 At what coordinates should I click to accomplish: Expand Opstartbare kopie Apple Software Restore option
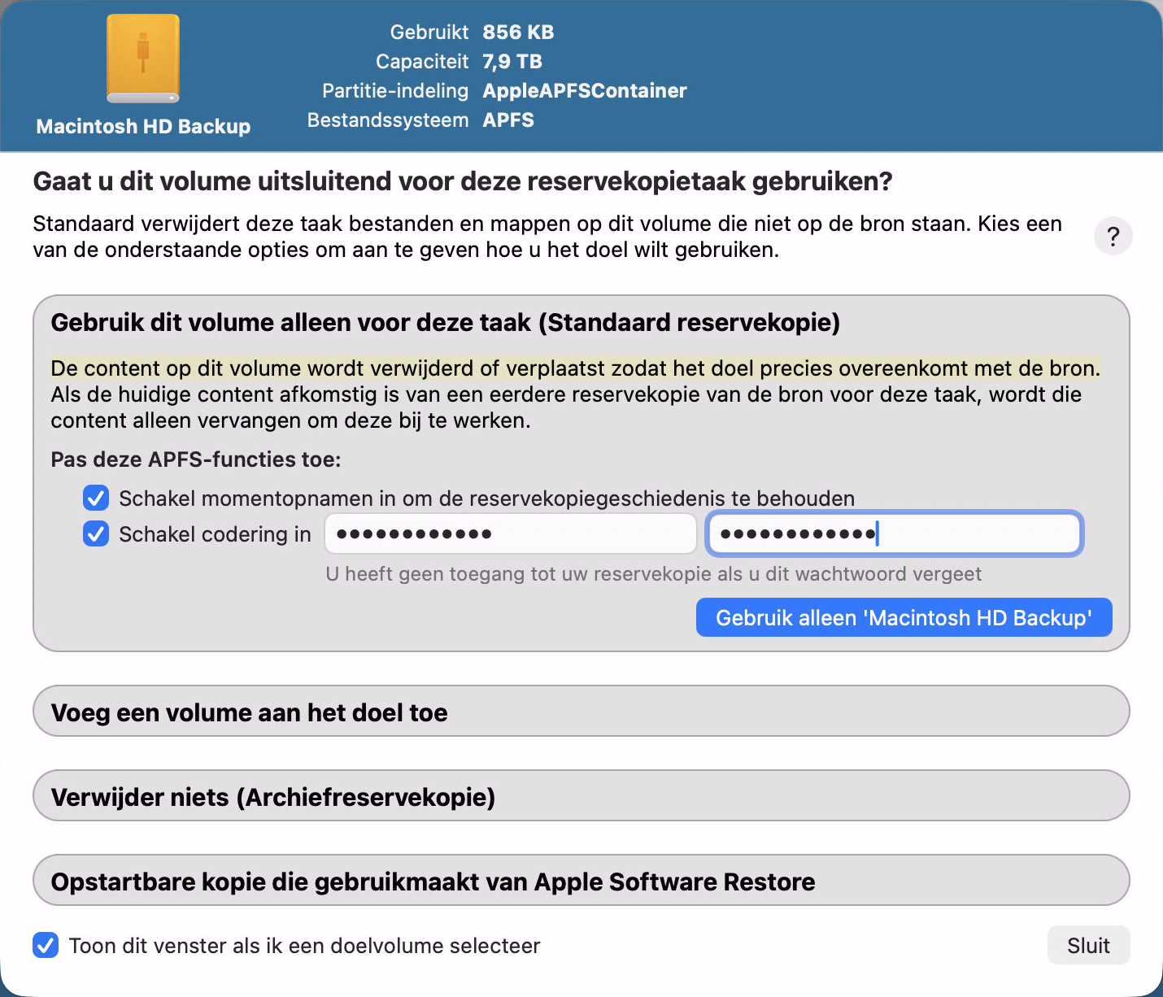(581, 881)
